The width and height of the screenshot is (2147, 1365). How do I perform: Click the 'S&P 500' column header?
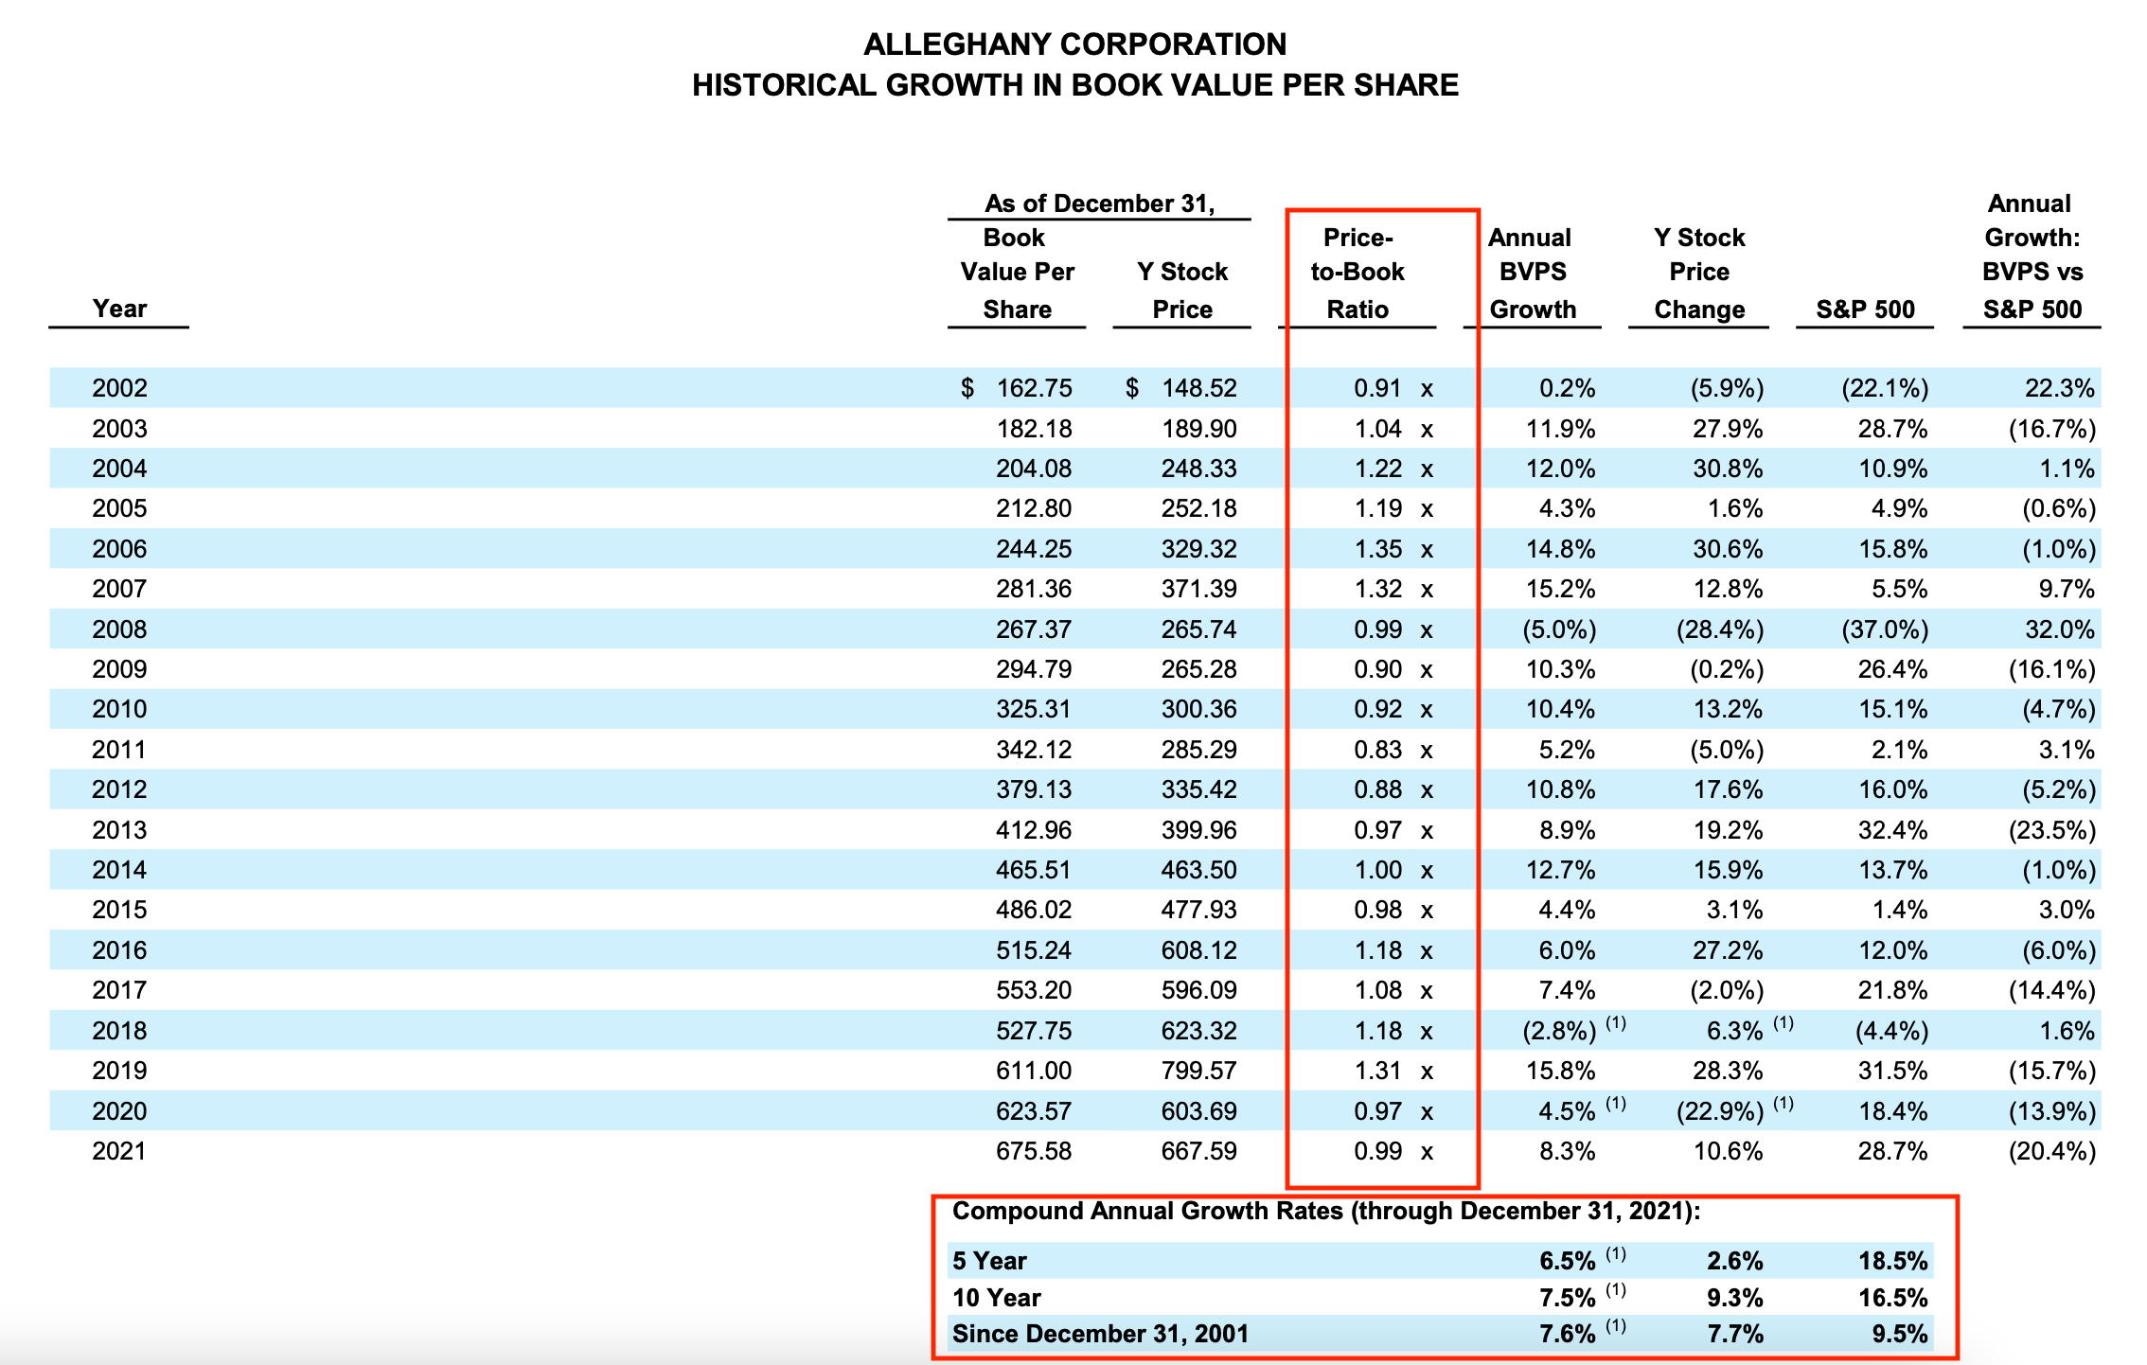pyautogui.click(x=1865, y=310)
